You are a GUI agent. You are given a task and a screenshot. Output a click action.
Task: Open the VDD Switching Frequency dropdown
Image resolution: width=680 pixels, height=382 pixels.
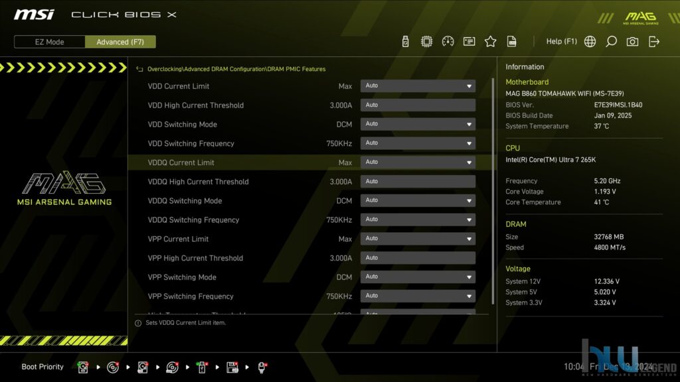pos(418,143)
